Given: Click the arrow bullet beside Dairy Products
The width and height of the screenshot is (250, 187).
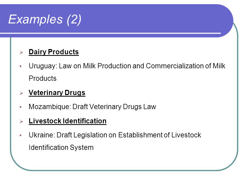Looking at the screenshot, I should pos(21,52).
